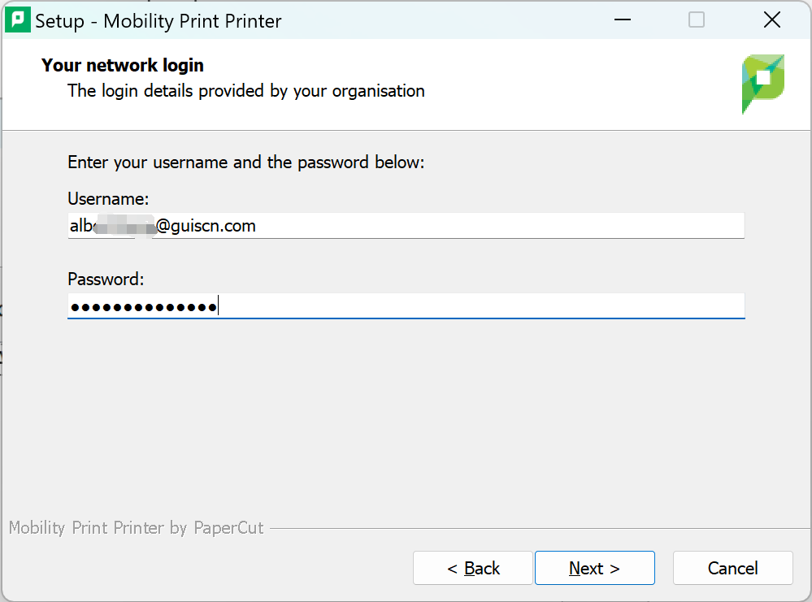Click on the masked password dots
The height and width of the screenshot is (602, 812).
(x=142, y=307)
